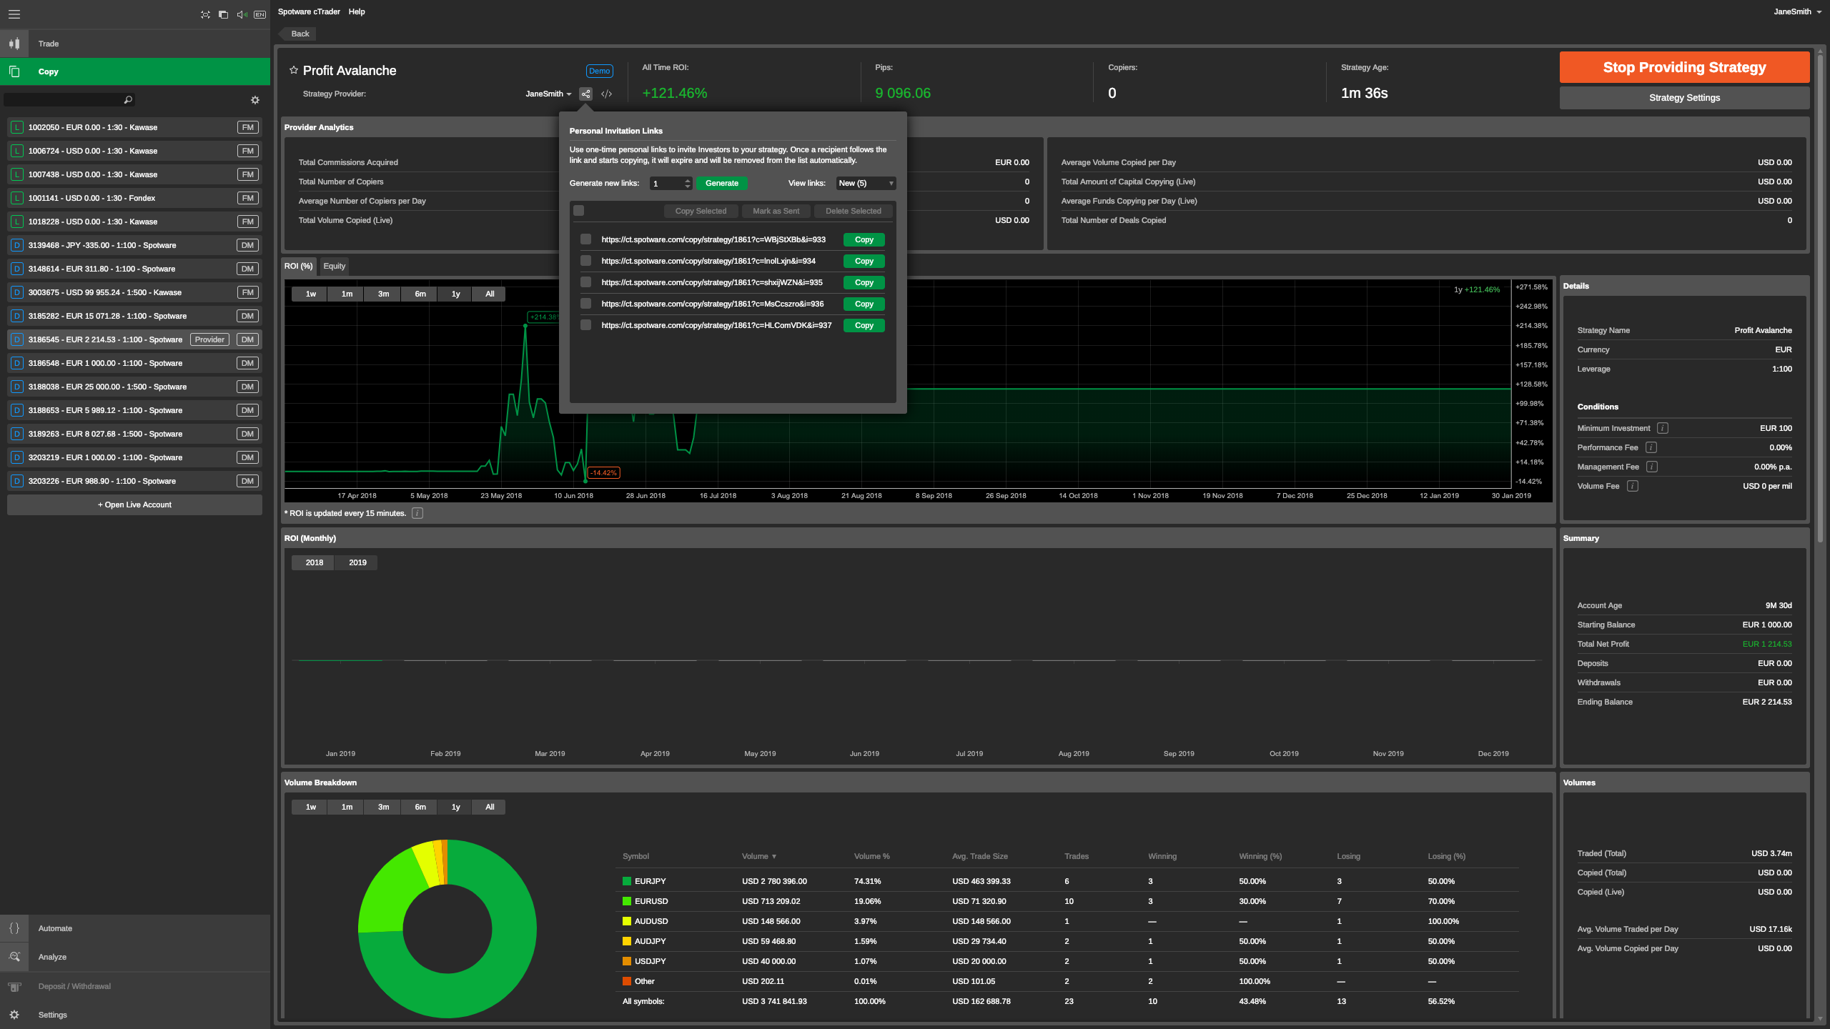Click the account search input field
1830x1029 pixels.
pos(64,100)
